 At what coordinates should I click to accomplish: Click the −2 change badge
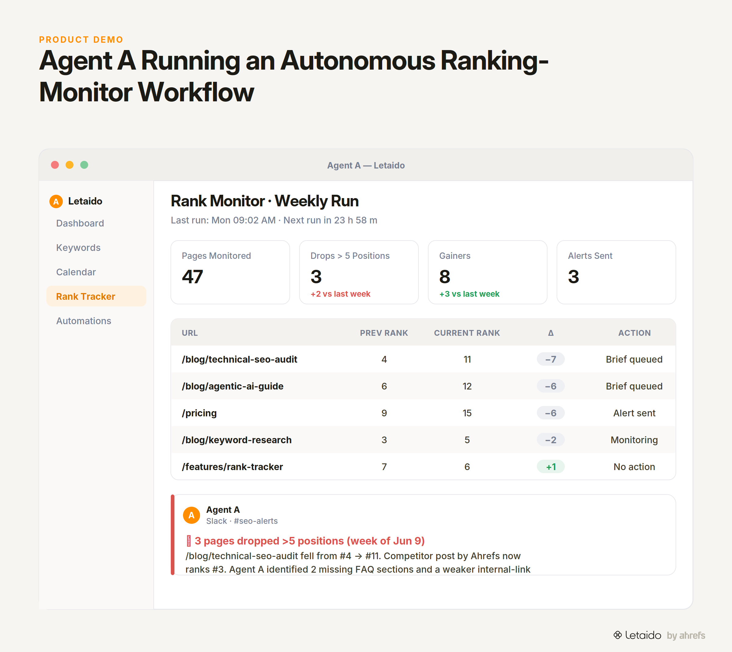pyautogui.click(x=551, y=440)
